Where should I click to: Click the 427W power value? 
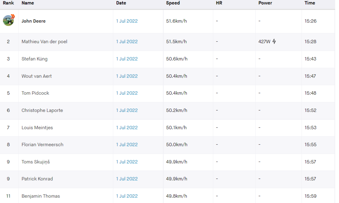click(264, 41)
